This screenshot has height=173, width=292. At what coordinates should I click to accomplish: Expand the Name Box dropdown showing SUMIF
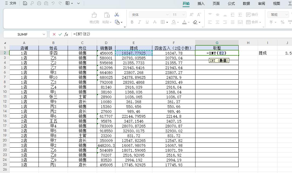(44, 34)
